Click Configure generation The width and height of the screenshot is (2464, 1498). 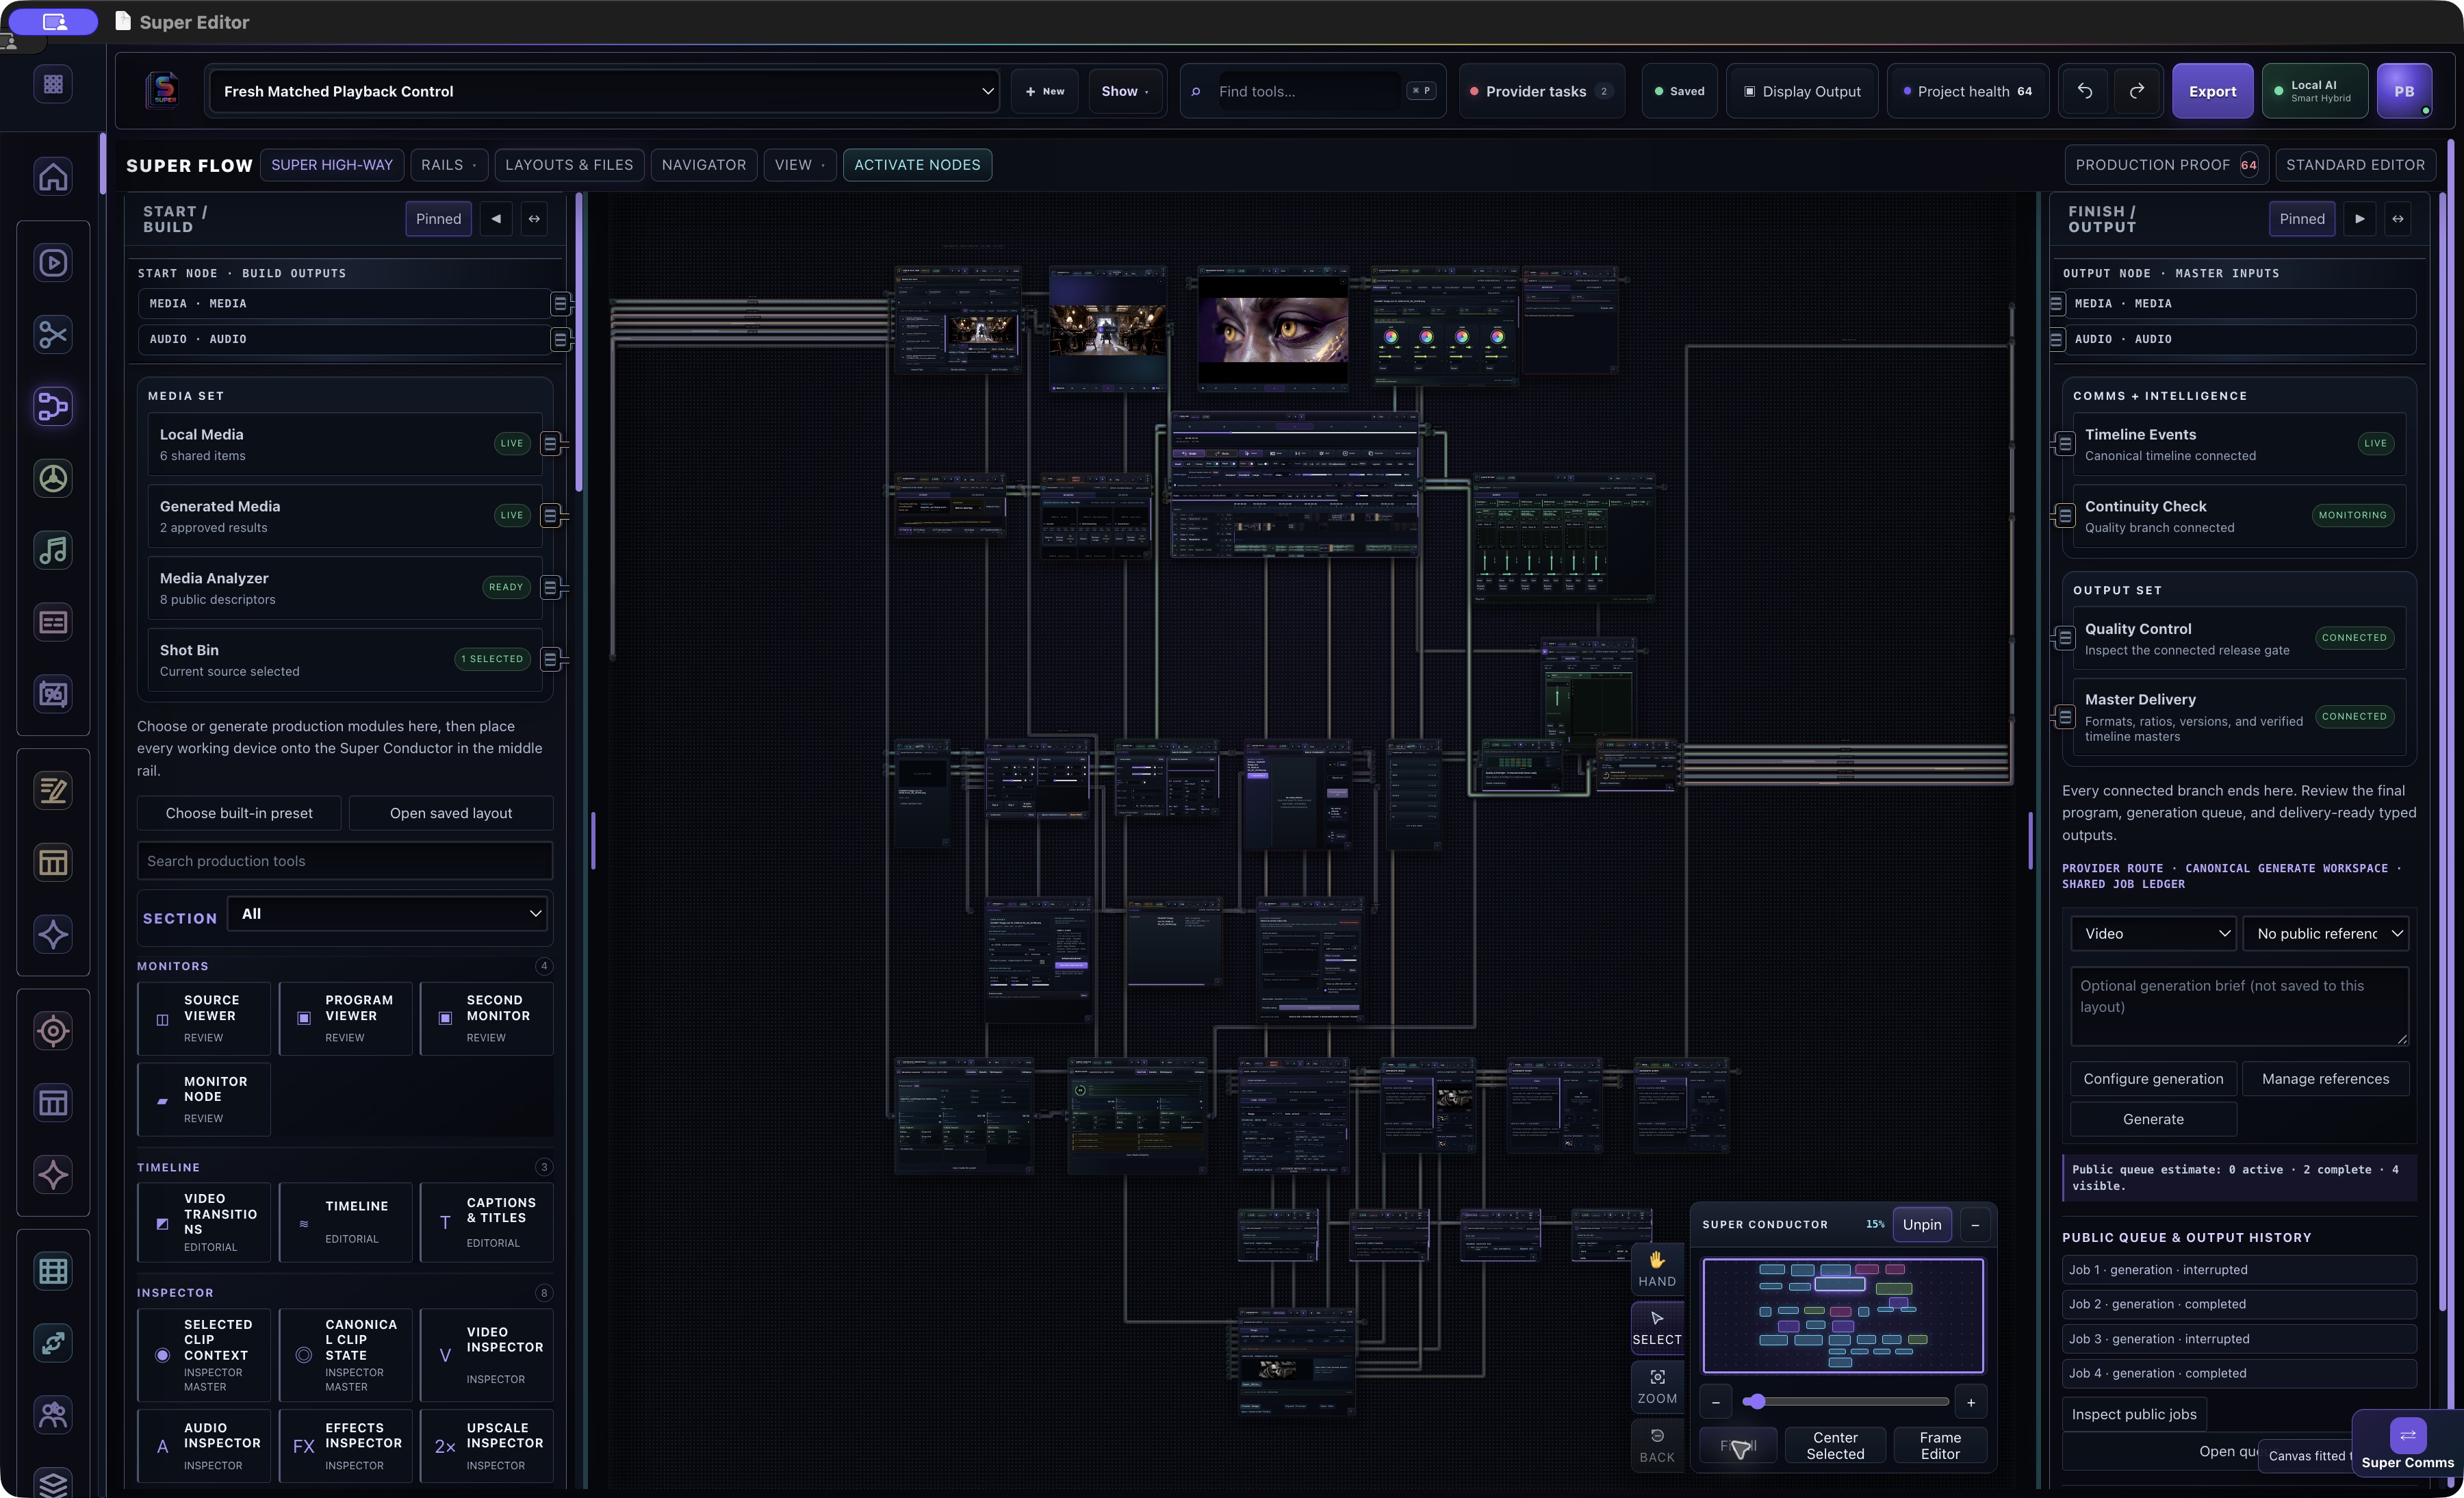2153,1079
